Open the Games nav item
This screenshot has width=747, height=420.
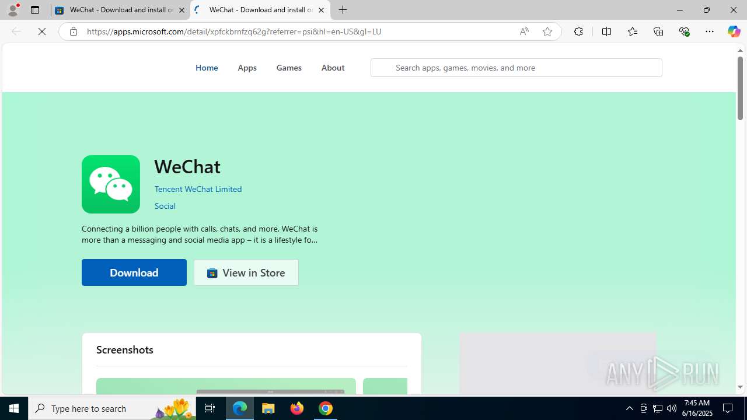point(289,68)
